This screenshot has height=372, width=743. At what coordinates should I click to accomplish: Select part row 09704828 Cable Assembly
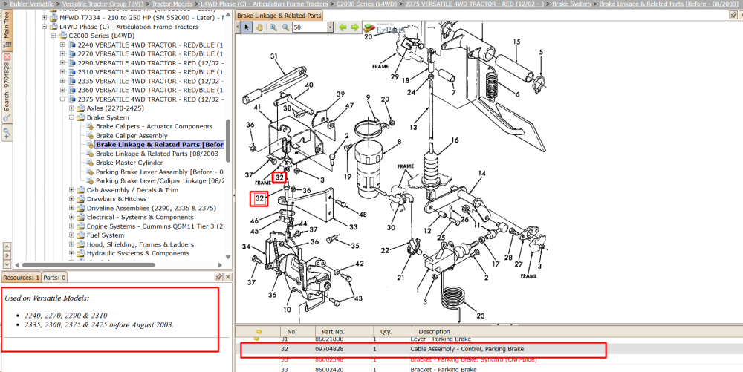point(489,349)
